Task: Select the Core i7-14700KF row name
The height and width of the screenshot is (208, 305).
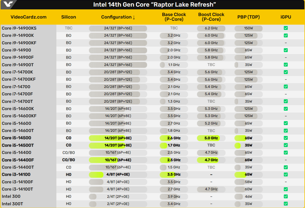Action: coord(19,79)
